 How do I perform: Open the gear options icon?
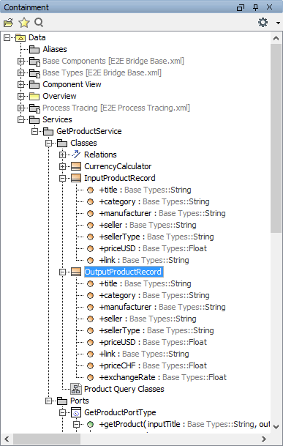coord(263,22)
